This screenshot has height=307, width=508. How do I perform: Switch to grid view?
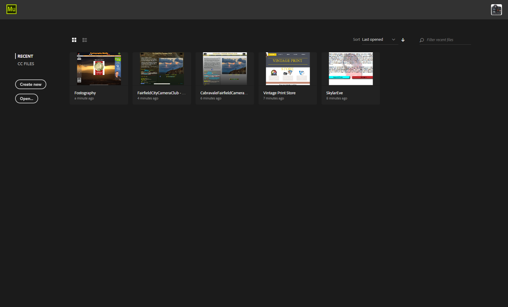(x=74, y=40)
